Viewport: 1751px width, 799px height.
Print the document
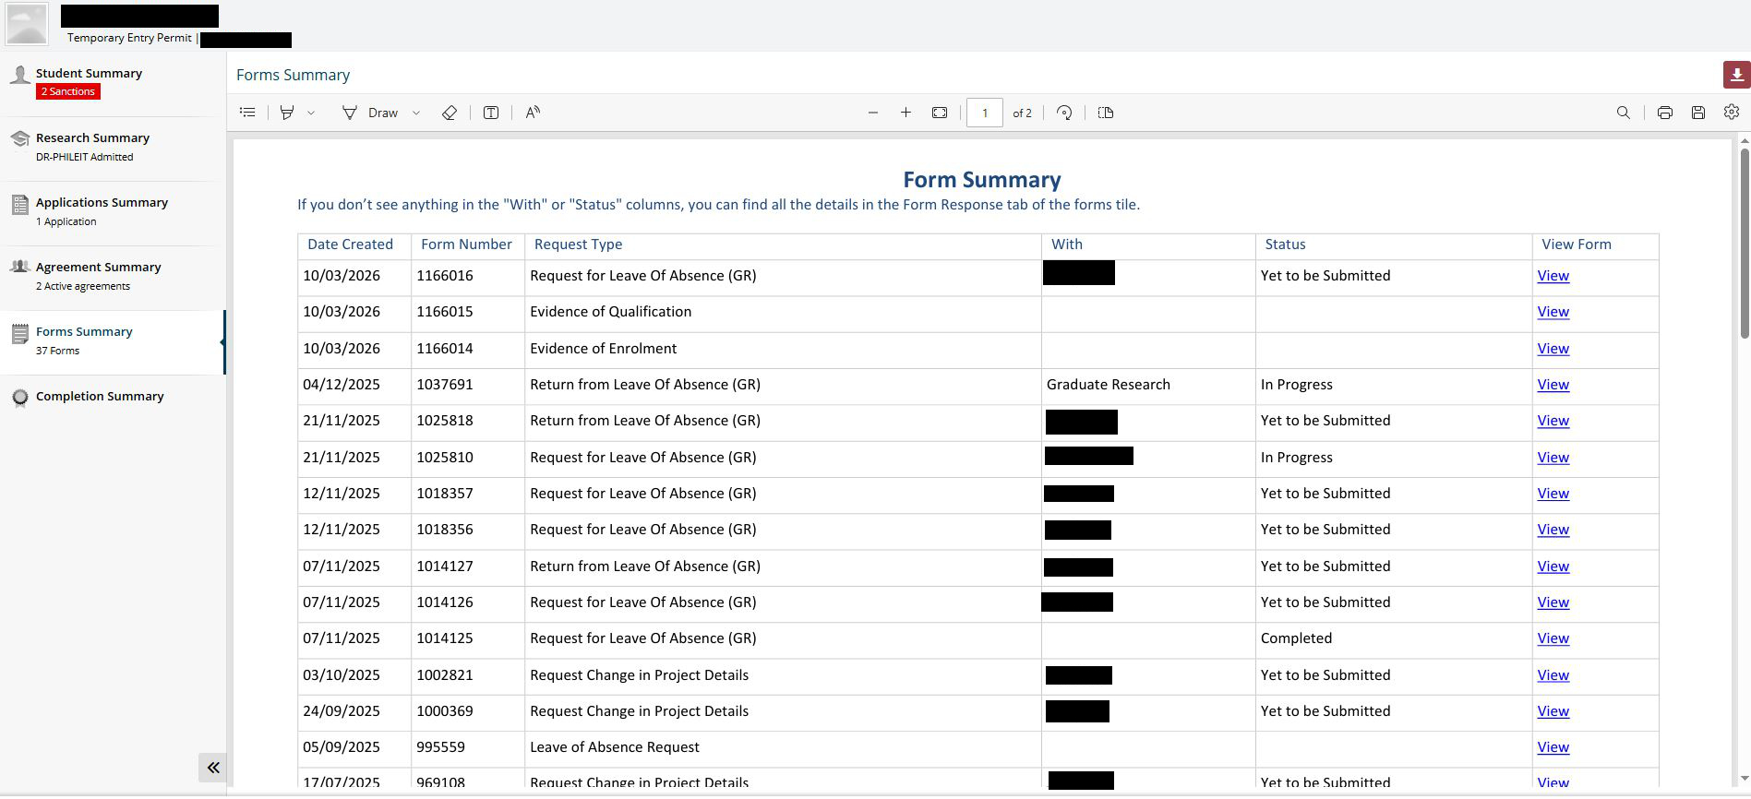pos(1665,113)
